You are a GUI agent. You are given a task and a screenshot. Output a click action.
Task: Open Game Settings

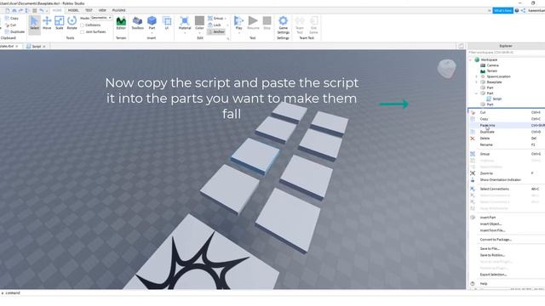coord(284,25)
